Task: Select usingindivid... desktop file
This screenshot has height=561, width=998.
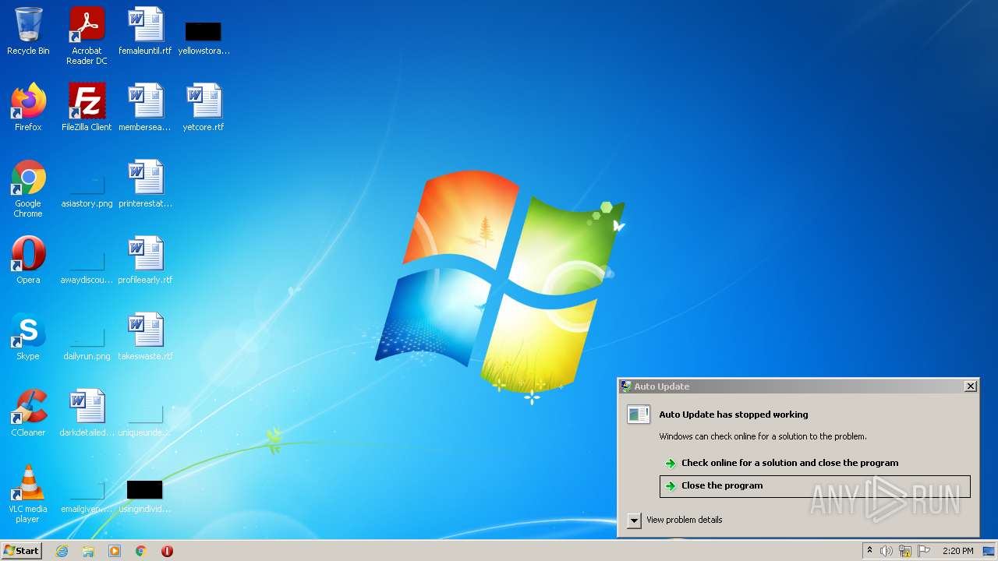Action: [145, 495]
